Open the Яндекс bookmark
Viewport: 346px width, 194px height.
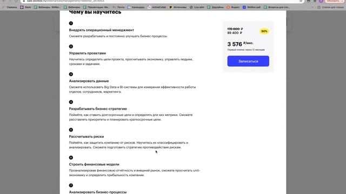233,7
